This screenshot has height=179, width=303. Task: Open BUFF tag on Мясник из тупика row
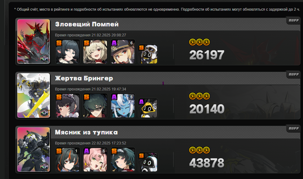coord(294,128)
